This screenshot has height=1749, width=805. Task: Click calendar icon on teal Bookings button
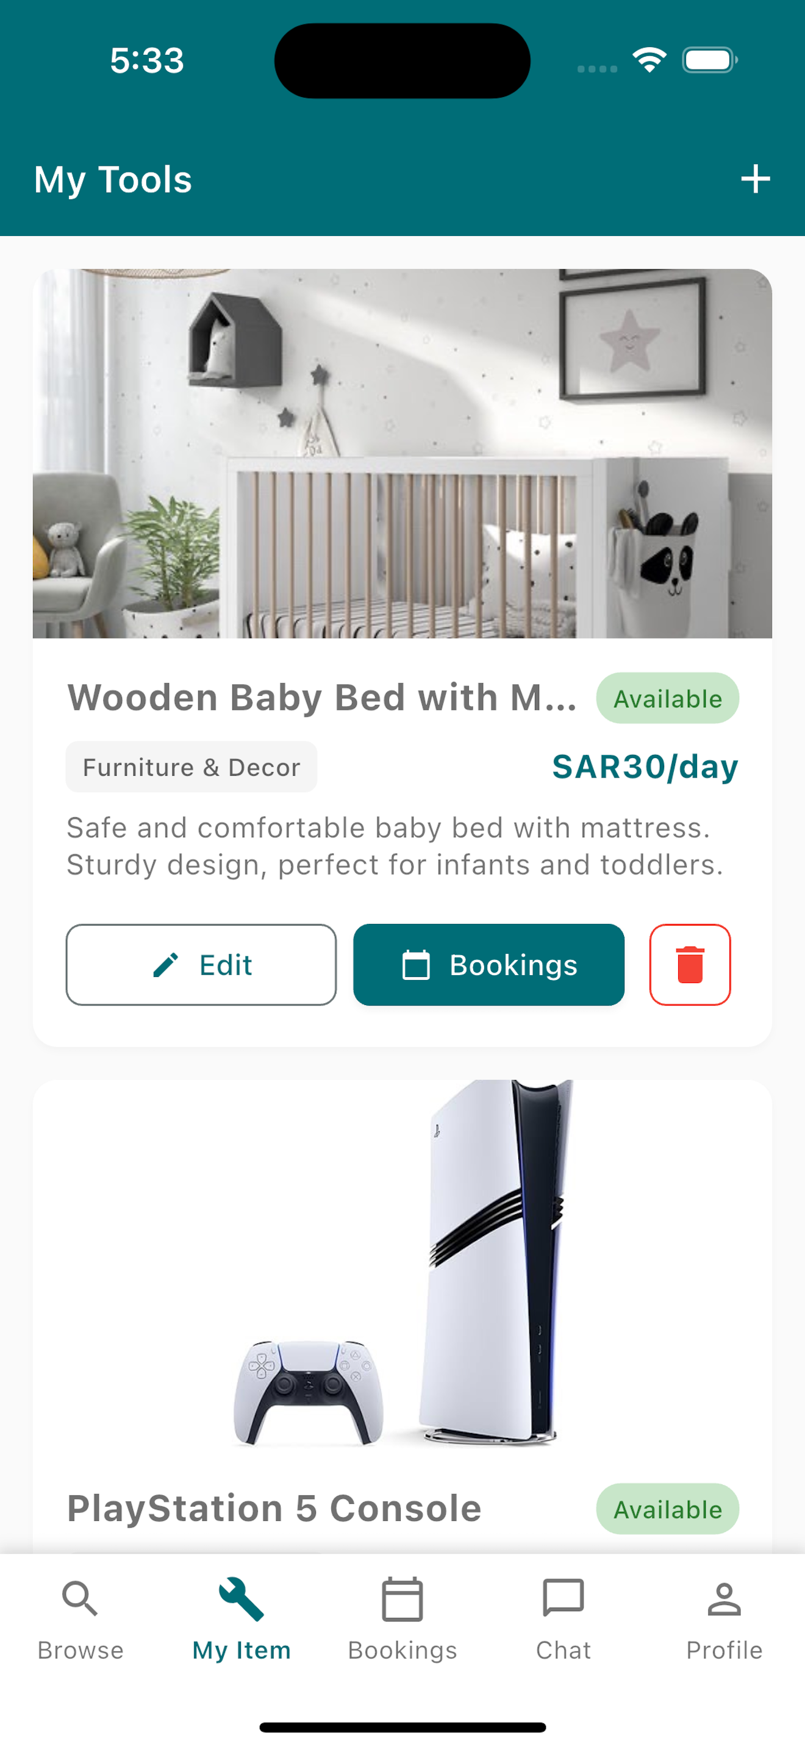pyautogui.click(x=416, y=965)
